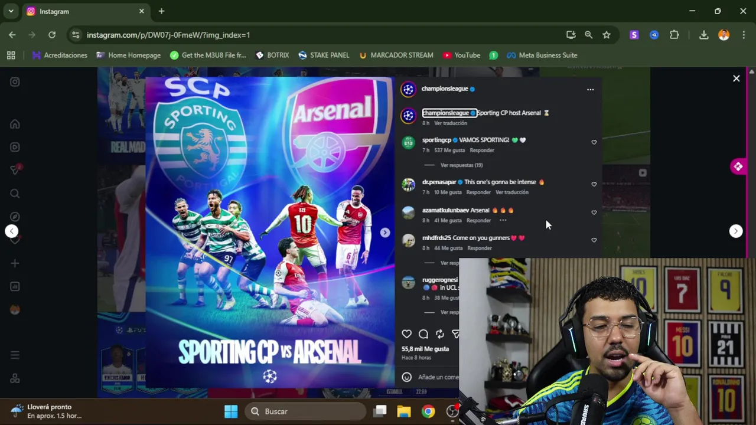Open the STAKE PANEL bookmark

pos(324,55)
